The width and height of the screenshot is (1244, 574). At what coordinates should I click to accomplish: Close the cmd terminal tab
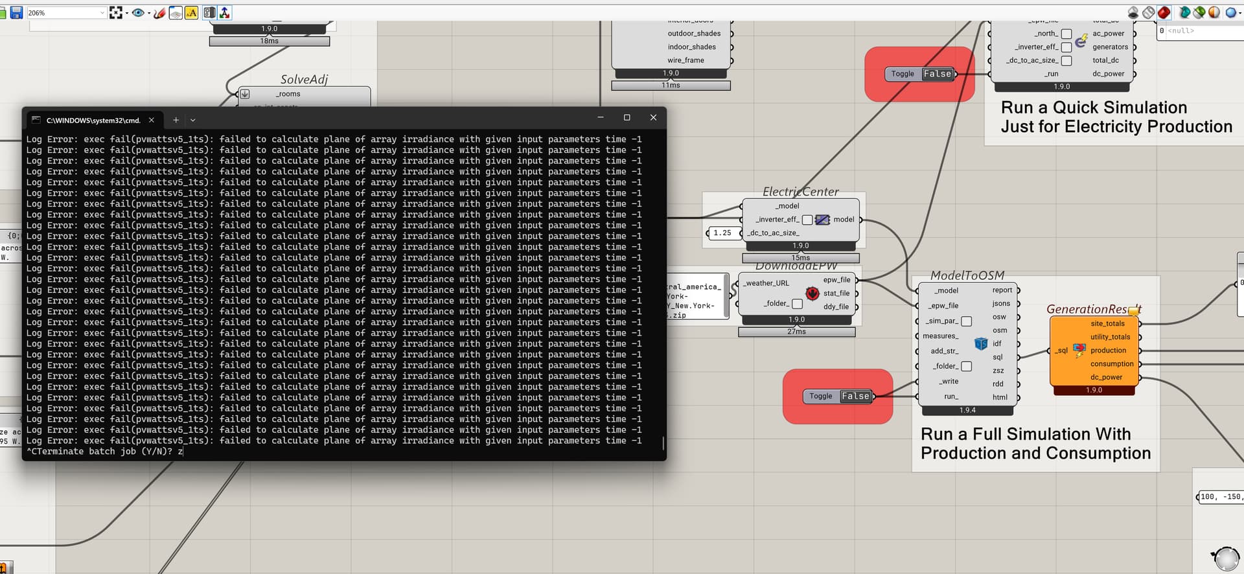point(152,120)
